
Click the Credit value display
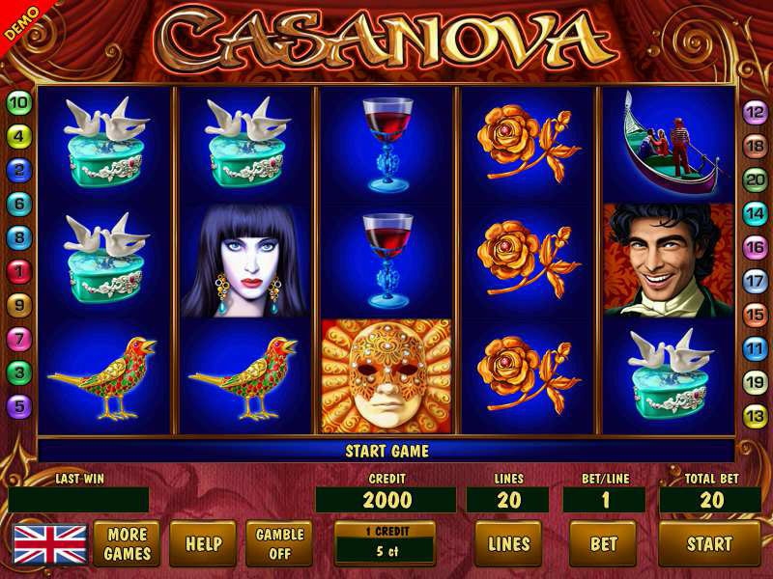(386, 500)
